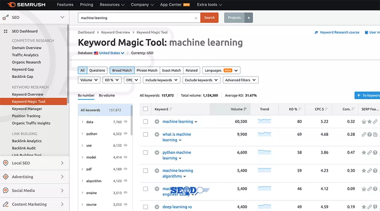Clear the search field with X icon
The width and height of the screenshot is (380, 211).
pyautogui.click(x=196, y=18)
